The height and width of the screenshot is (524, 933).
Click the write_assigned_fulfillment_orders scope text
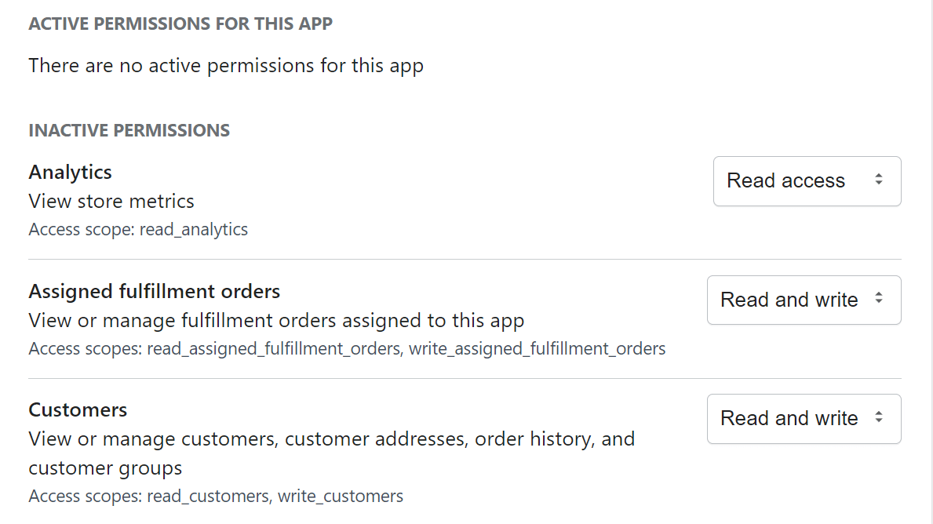(x=538, y=349)
